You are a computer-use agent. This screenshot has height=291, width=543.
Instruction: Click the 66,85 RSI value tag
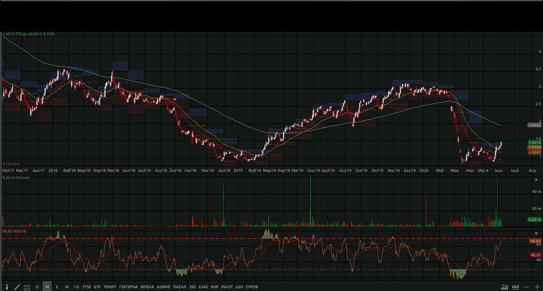click(535, 241)
